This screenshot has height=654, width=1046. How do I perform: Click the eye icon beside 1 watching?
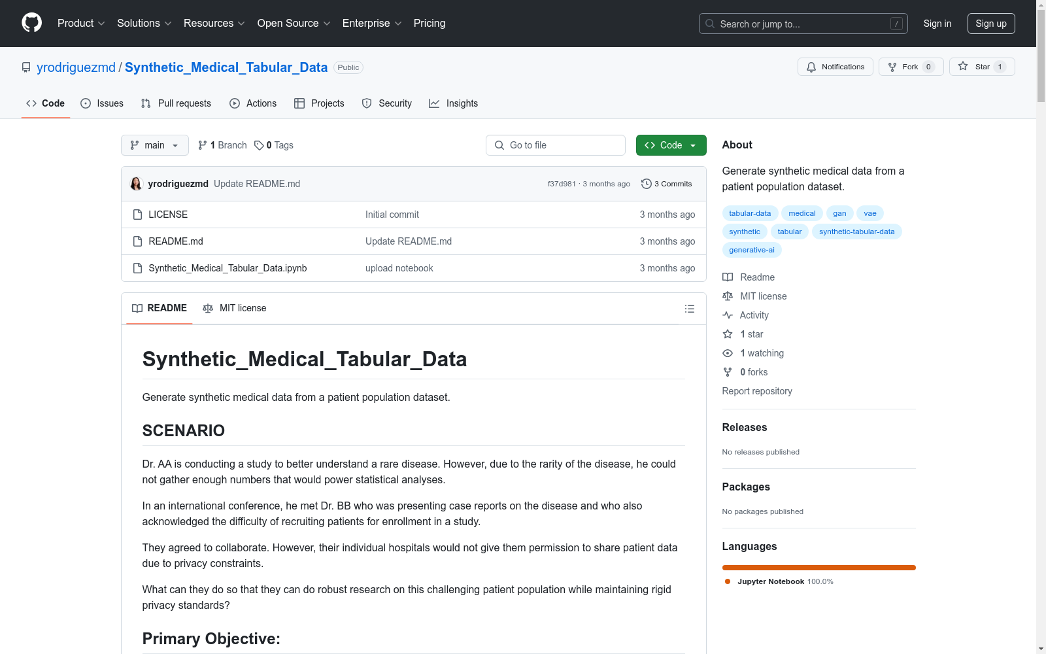coord(728,353)
